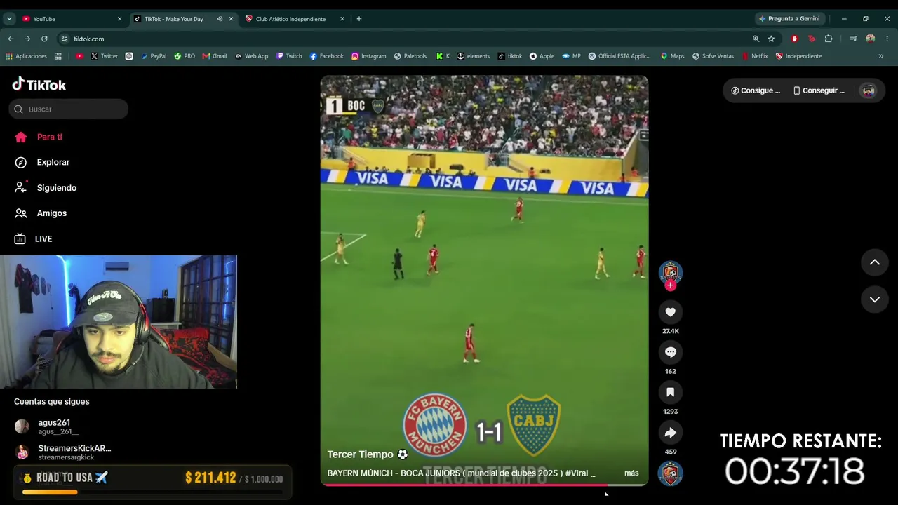Image resolution: width=898 pixels, height=505 pixels.
Task: Open the spinning sound disc of the video
Action: [670, 473]
